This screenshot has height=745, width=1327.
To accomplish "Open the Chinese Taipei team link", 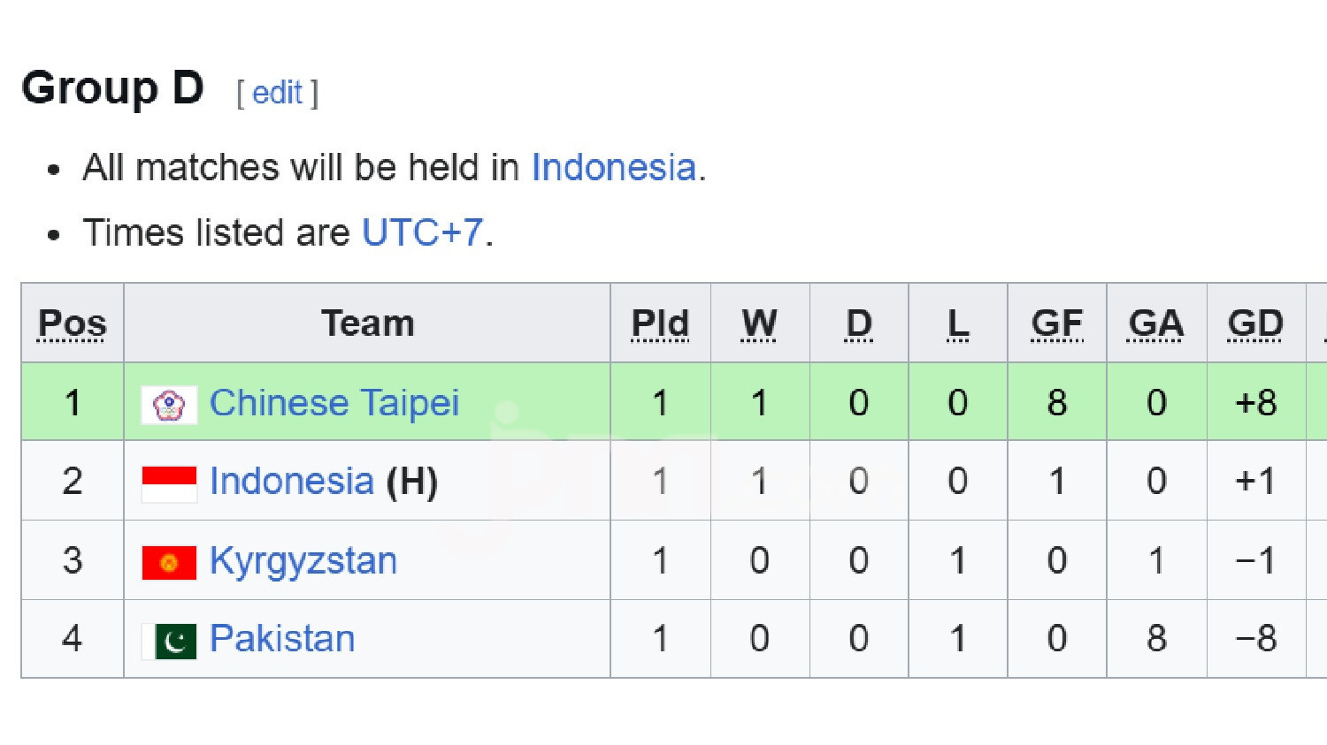I will 334,403.
